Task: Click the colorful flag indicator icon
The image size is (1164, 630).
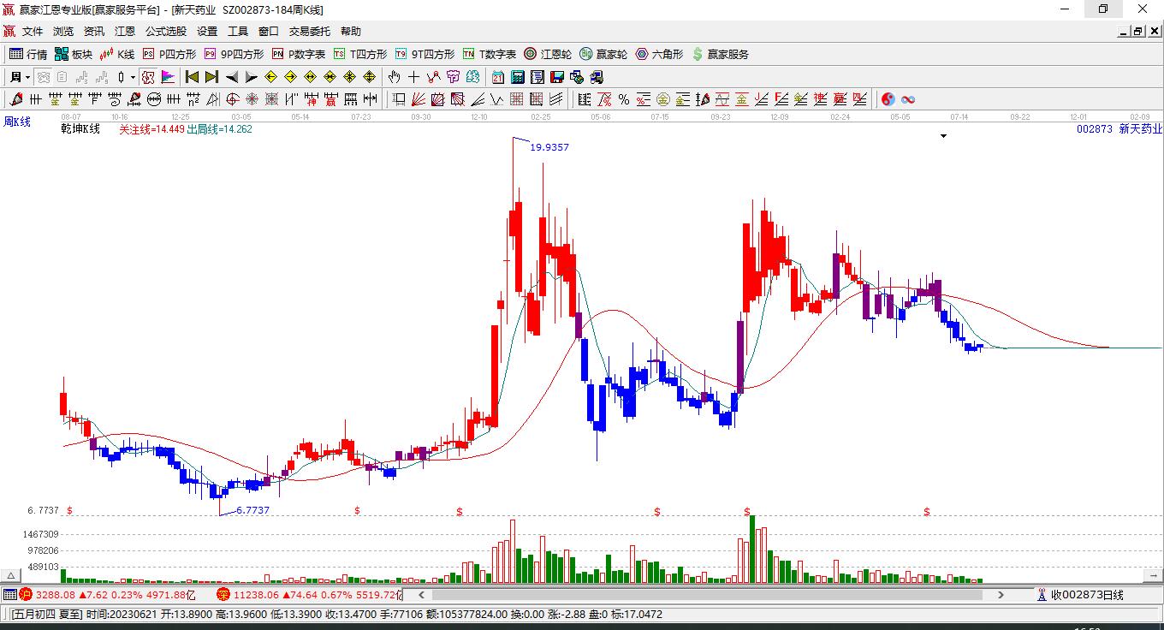Action: point(168,77)
